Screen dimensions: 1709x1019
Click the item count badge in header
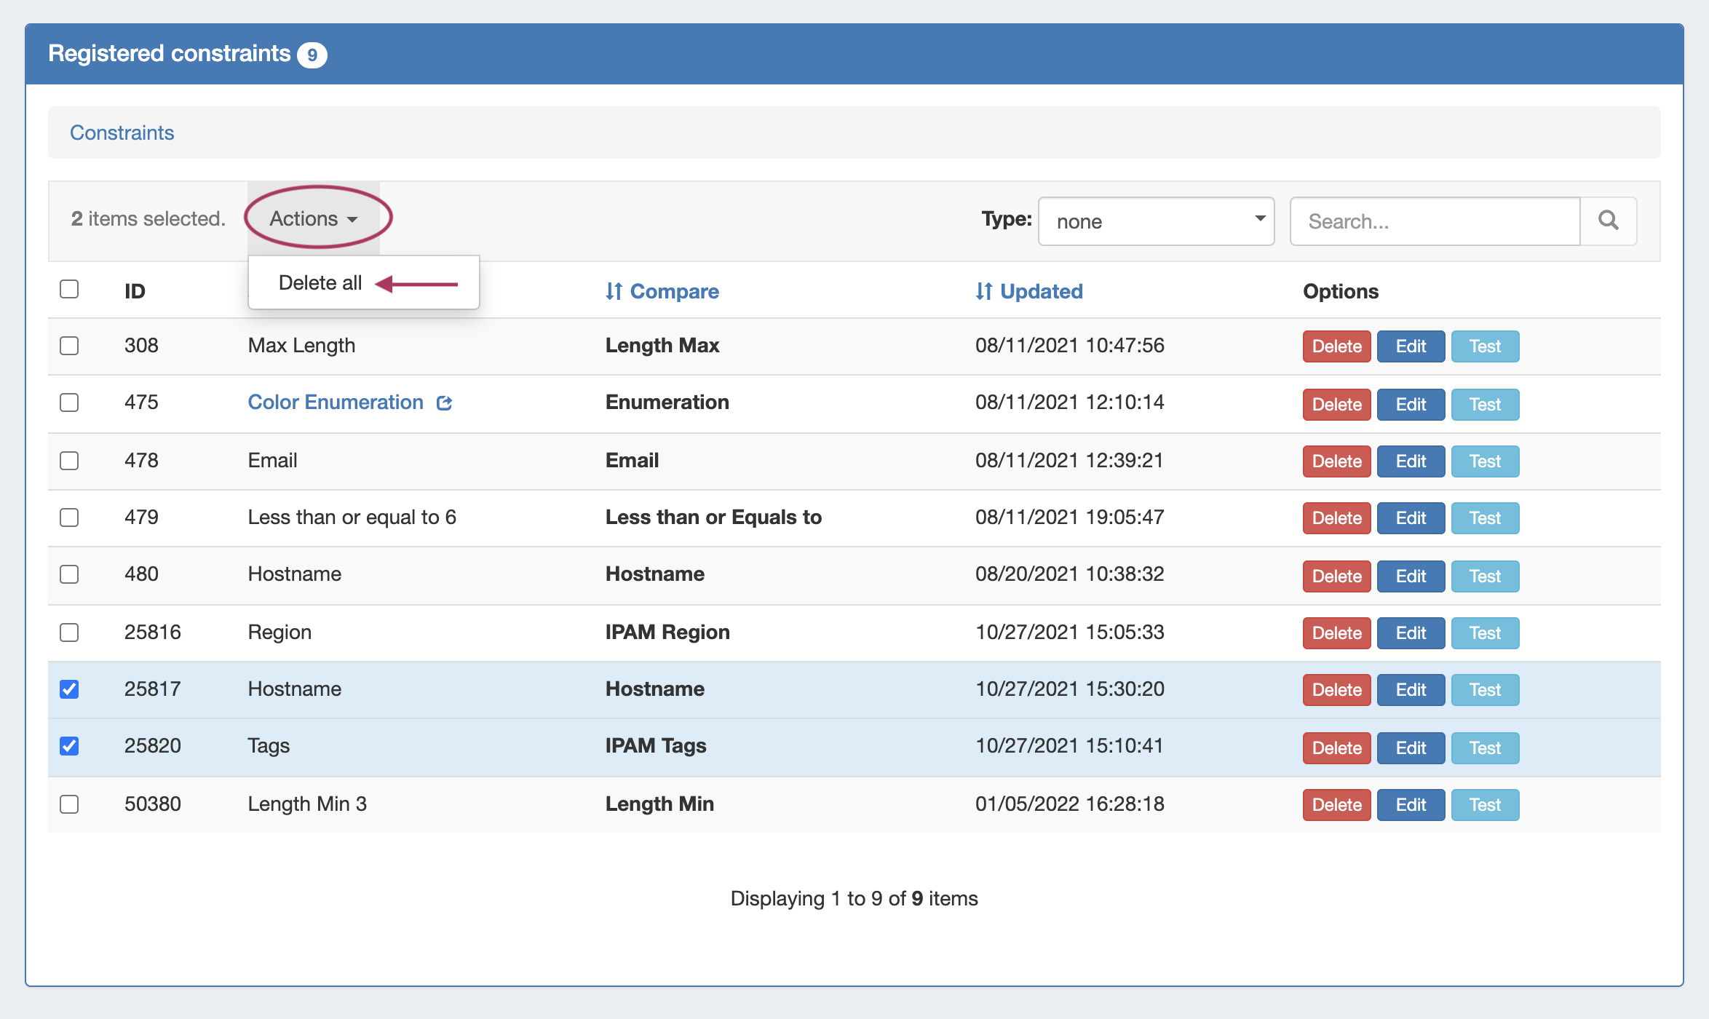(x=312, y=55)
